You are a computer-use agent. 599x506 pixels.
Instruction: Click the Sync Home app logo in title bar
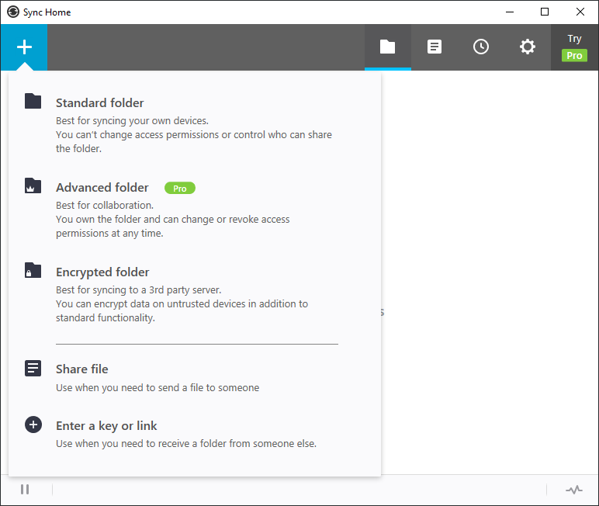click(13, 12)
